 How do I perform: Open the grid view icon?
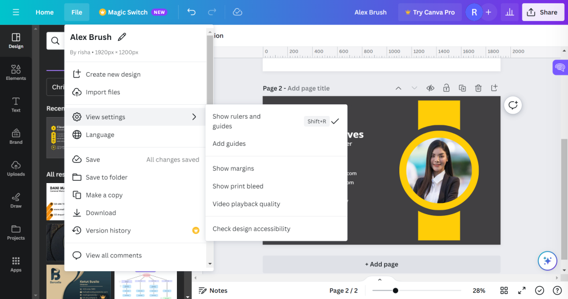tap(504, 291)
